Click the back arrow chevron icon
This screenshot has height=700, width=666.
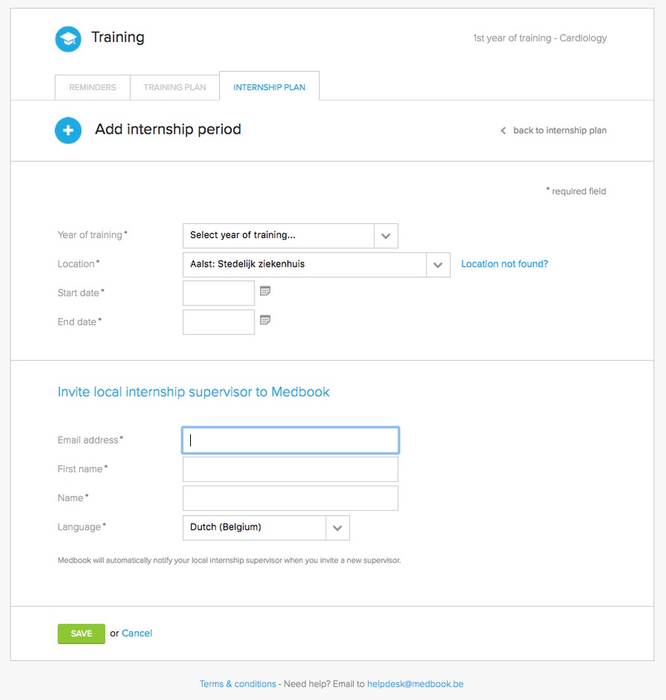click(503, 130)
